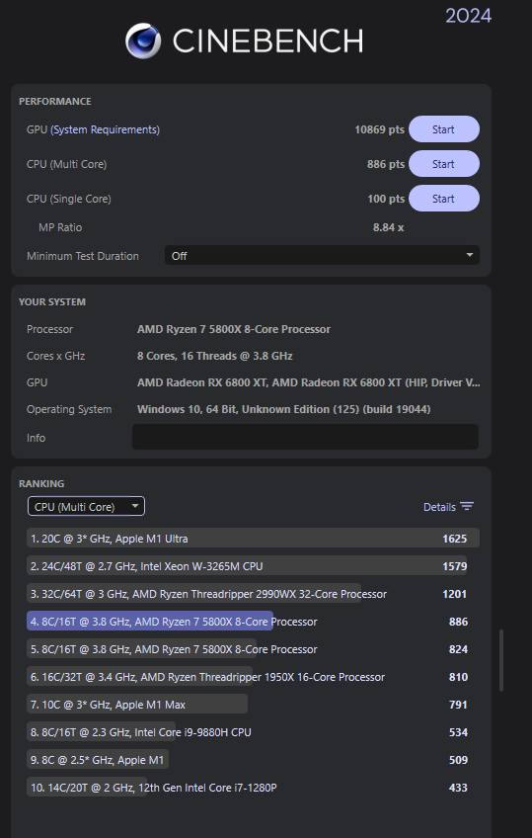Select highlighted Ryzen 7 5800X 886 row

coord(253,622)
